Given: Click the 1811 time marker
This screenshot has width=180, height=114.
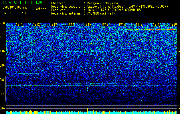Looking at the screenshot, I should point(19,25).
